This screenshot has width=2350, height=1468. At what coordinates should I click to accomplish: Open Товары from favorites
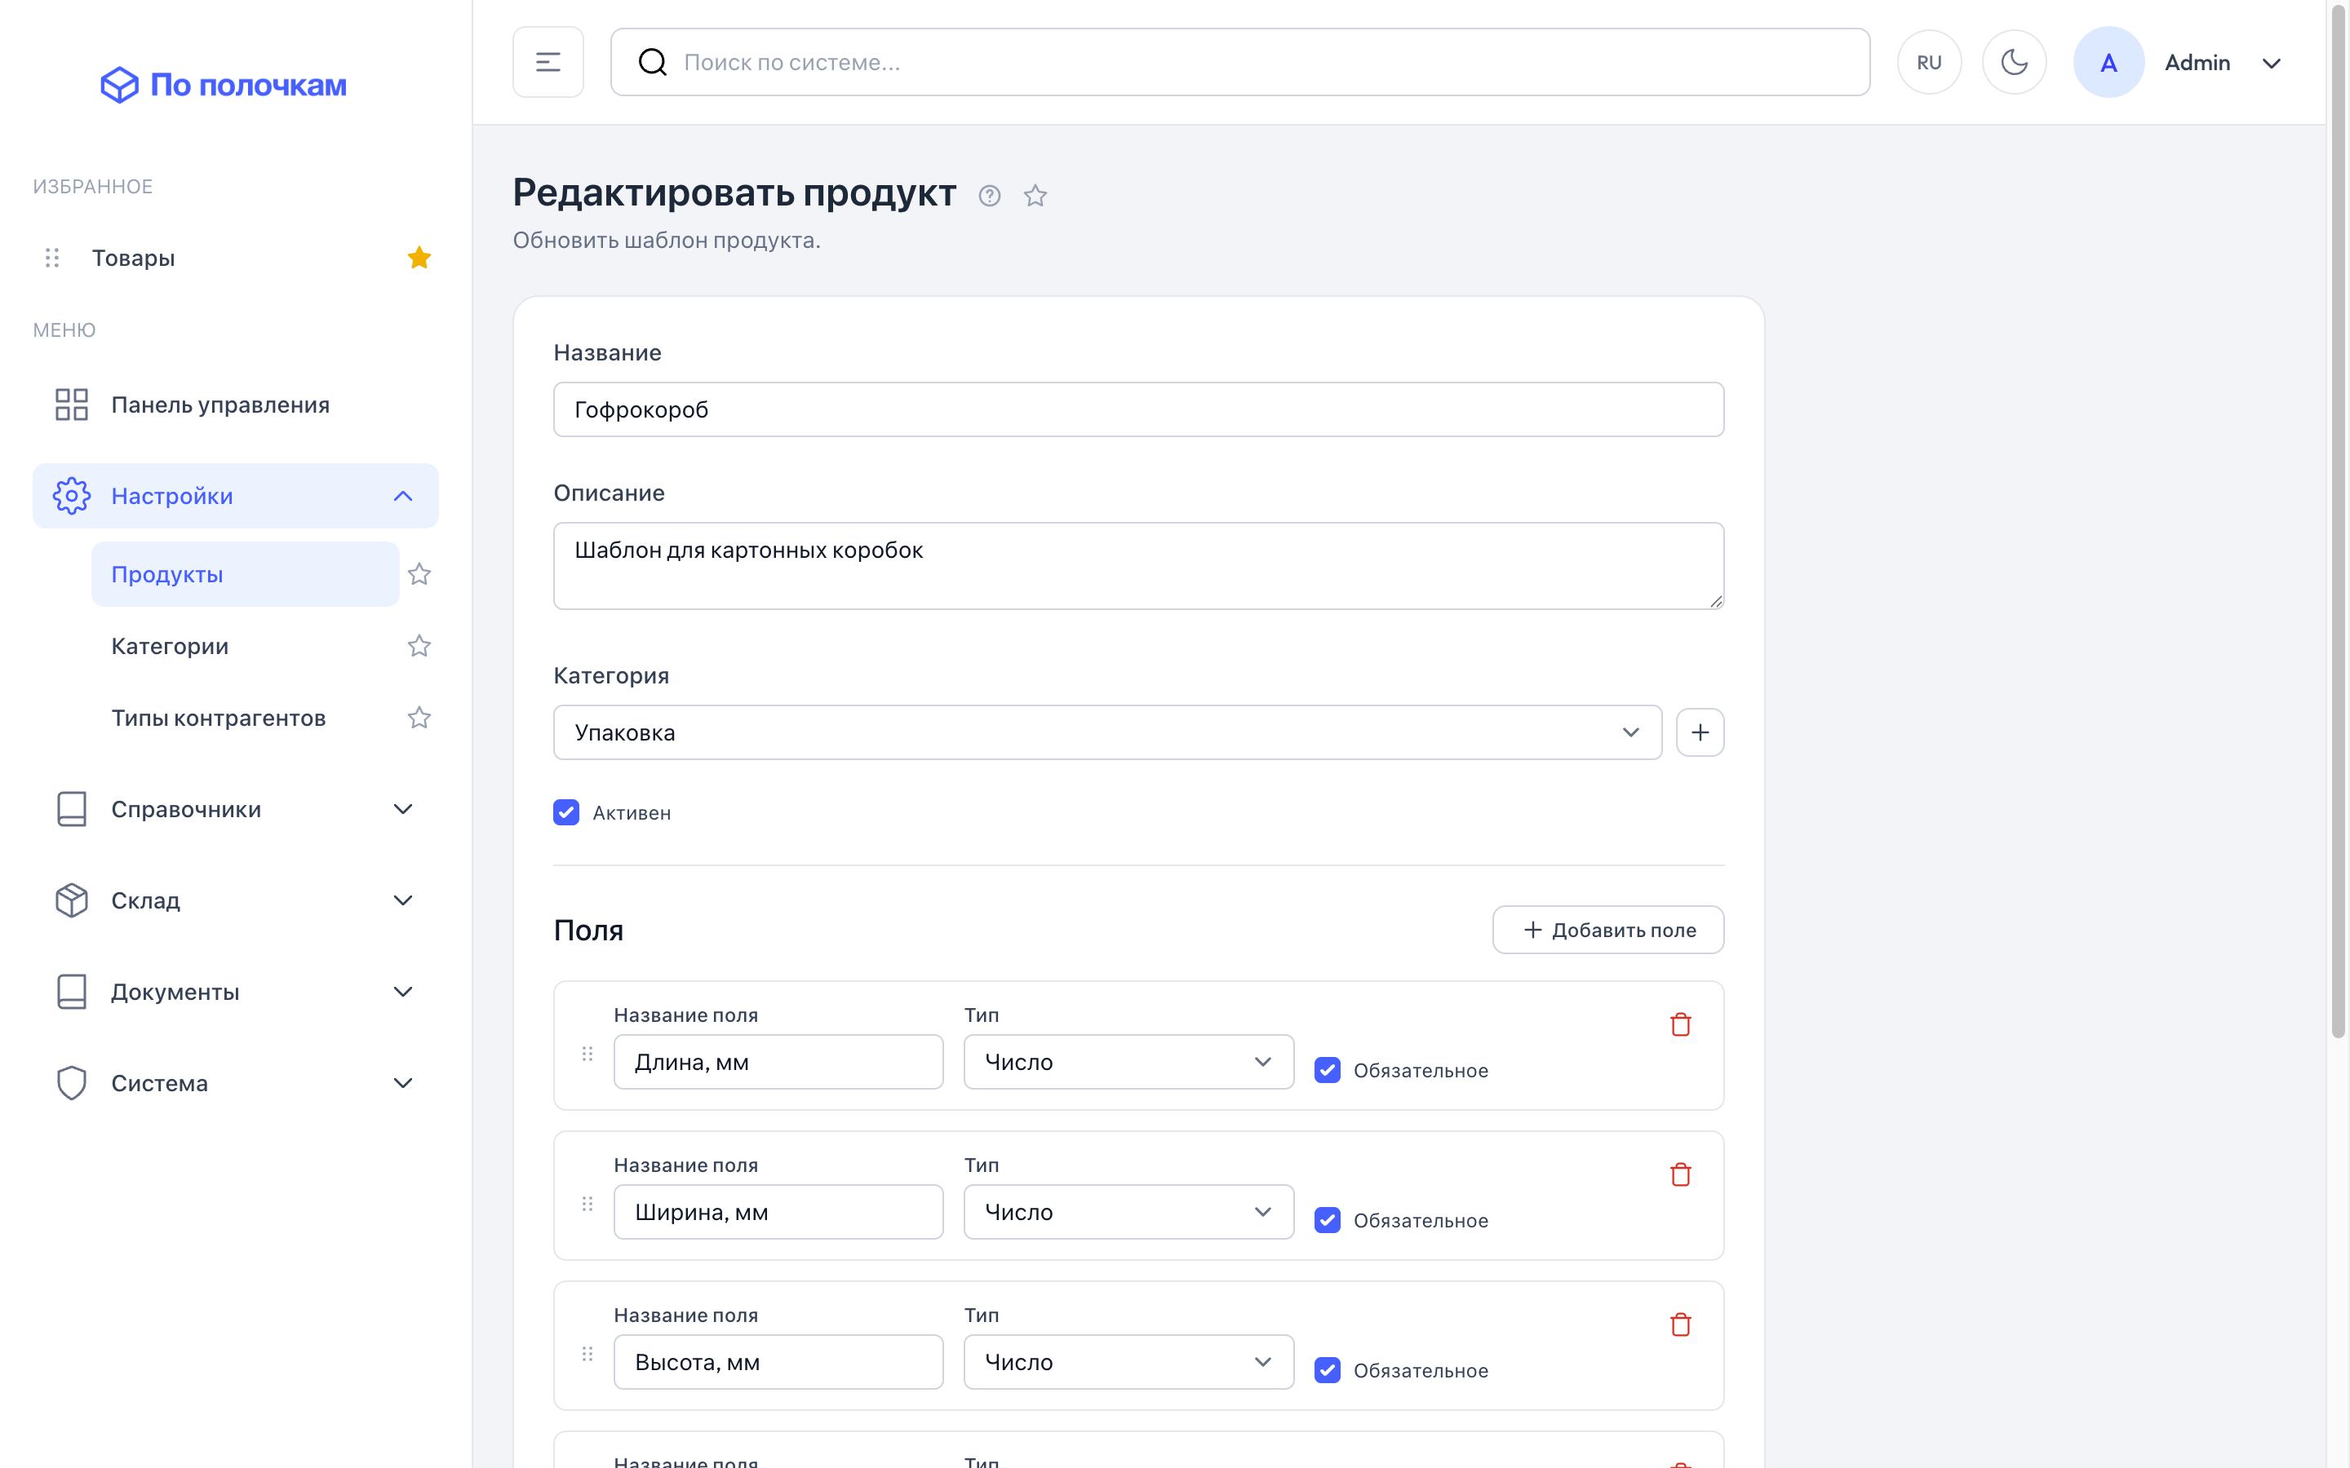pos(134,257)
